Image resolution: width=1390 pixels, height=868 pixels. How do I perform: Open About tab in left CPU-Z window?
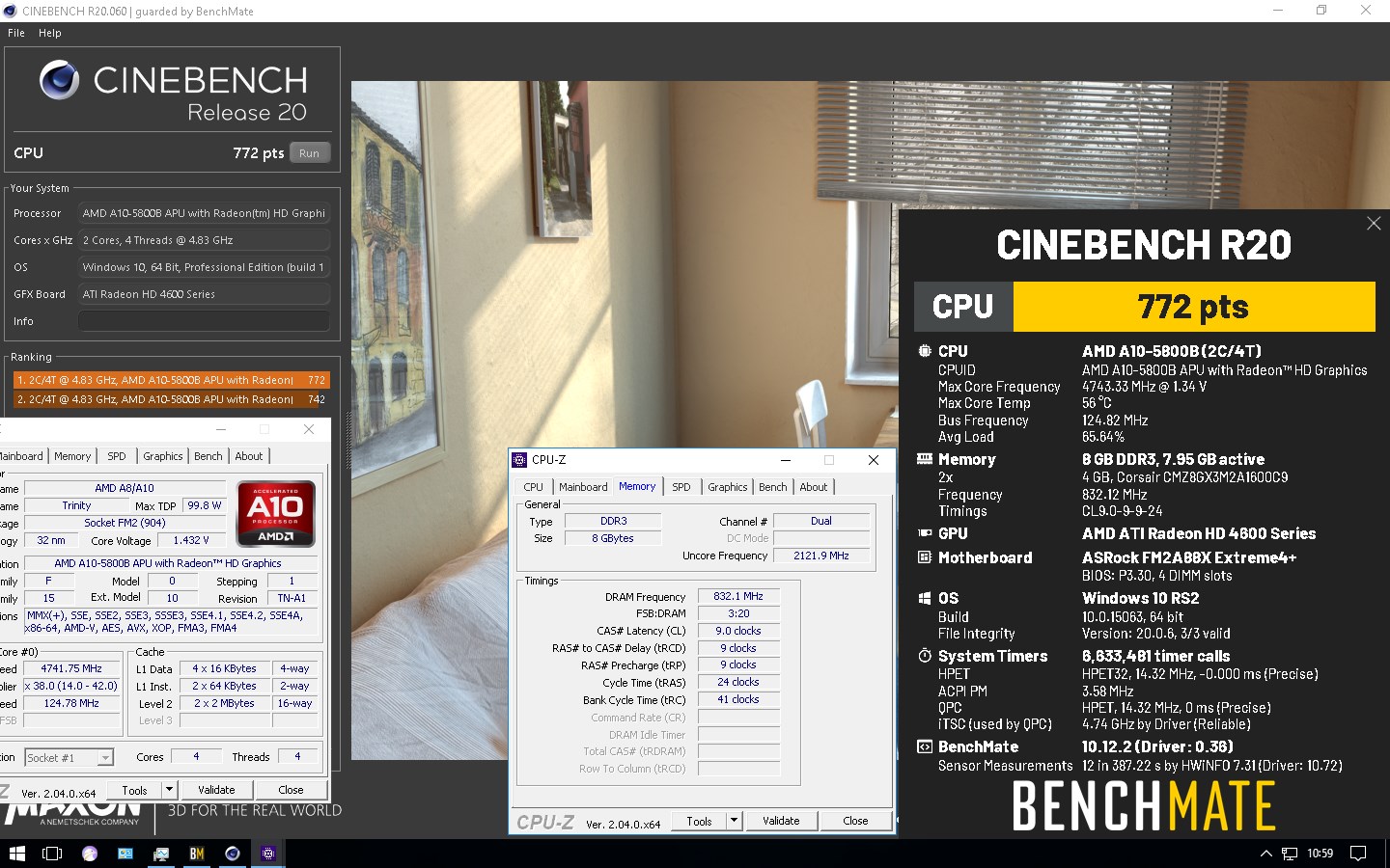click(x=249, y=456)
